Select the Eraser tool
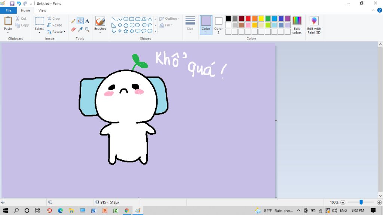The height and width of the screenshot is (215, 383). click(73, 29)
